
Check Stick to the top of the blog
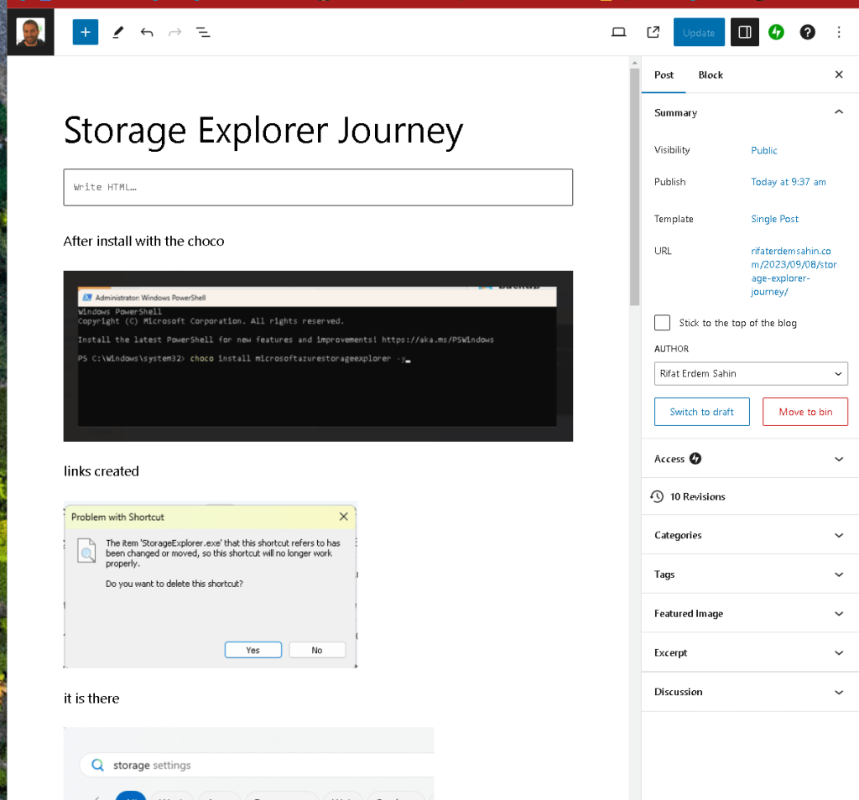662,323
